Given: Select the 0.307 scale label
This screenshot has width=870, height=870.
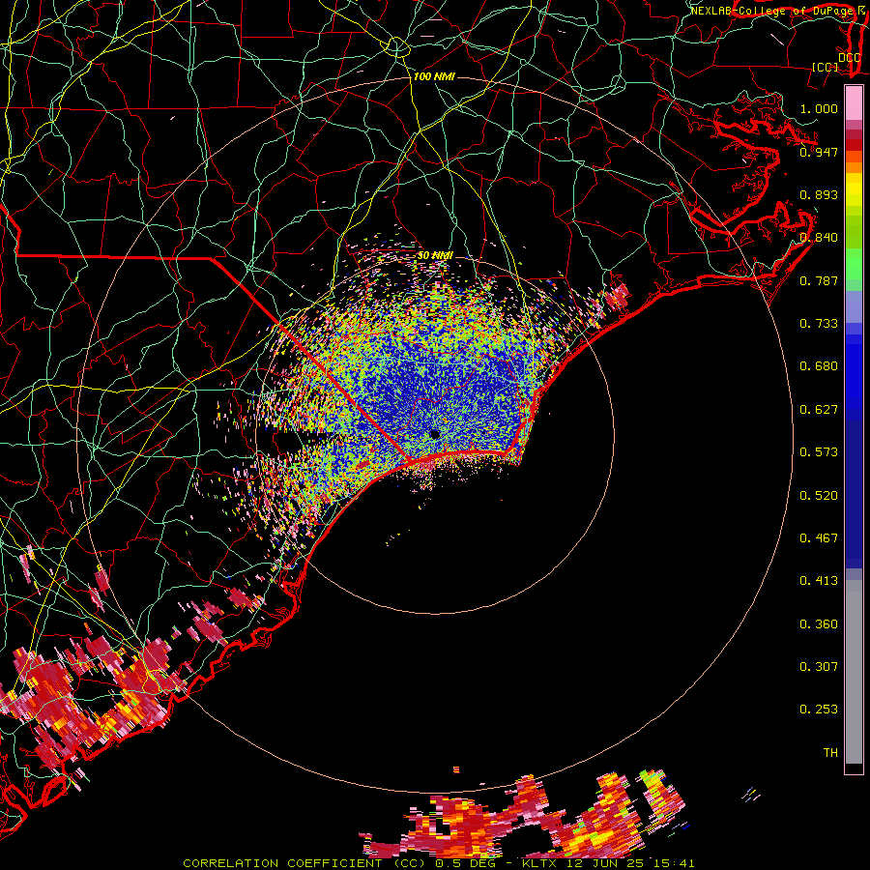Looking at the screenshot, I should 819,667.
